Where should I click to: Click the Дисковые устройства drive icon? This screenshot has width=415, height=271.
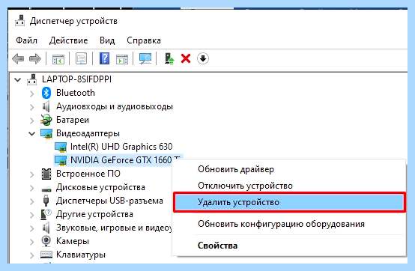[46, 189]
